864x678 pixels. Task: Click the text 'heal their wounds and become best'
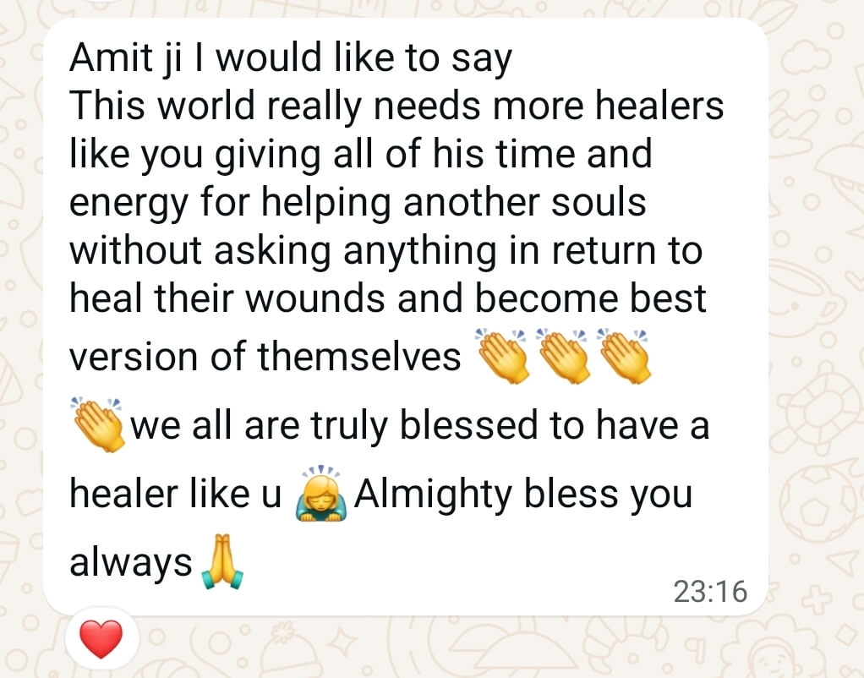click(387, 298)
